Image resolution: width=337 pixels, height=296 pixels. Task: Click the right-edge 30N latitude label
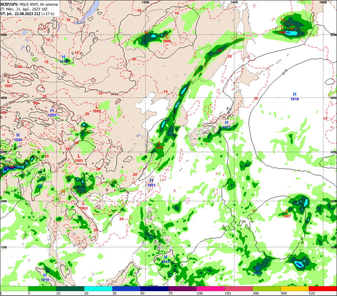click(333, 152)
